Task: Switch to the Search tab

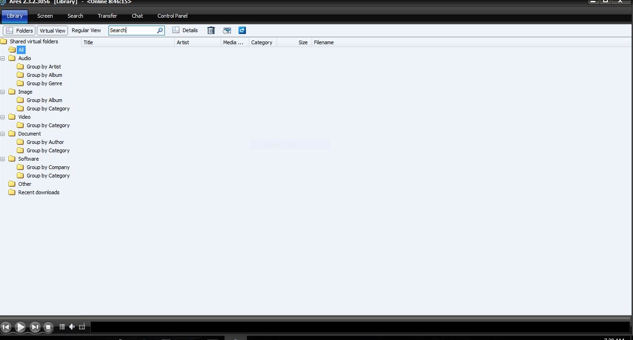Action: [x=75, y=16]
